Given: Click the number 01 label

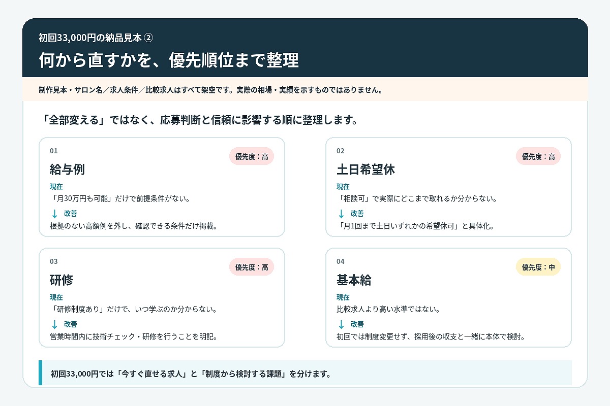Looking at the screenshot, I should click(x=54, y=151).
